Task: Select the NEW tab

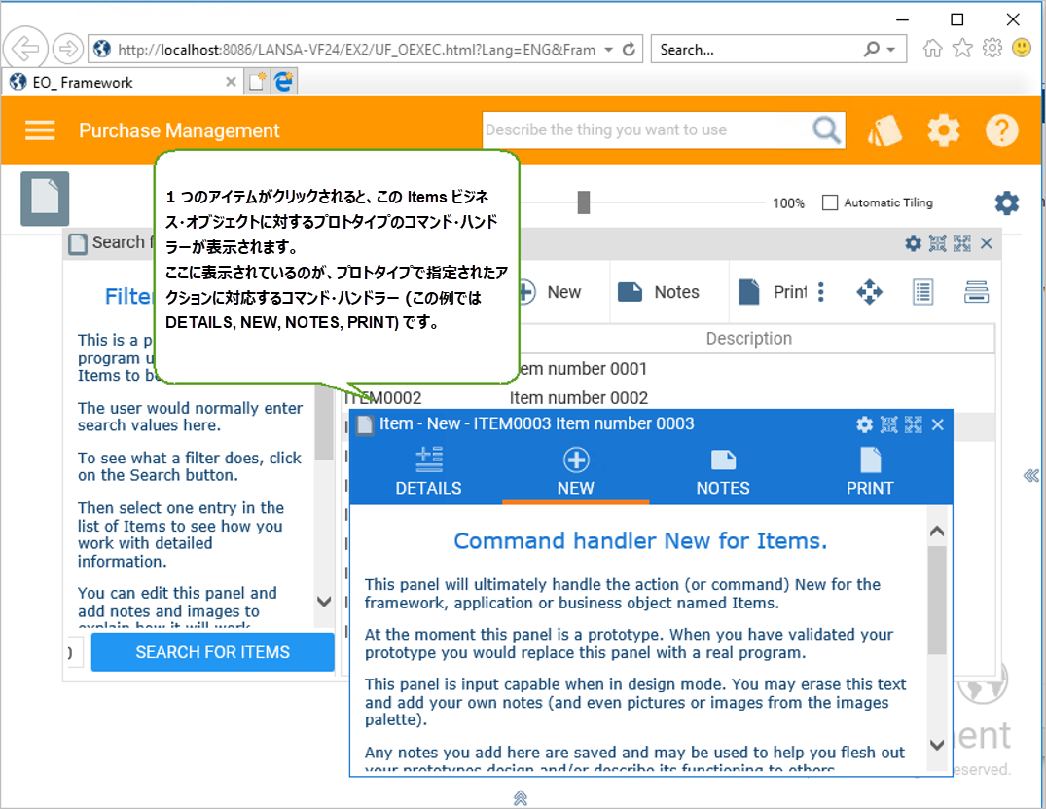Action: click(x=576, y=471)
